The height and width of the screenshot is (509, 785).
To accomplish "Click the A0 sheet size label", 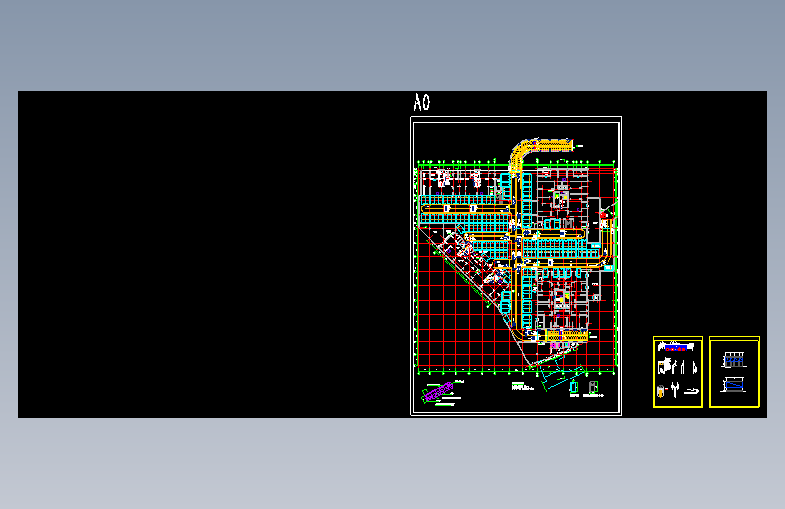I will point(422,102).
